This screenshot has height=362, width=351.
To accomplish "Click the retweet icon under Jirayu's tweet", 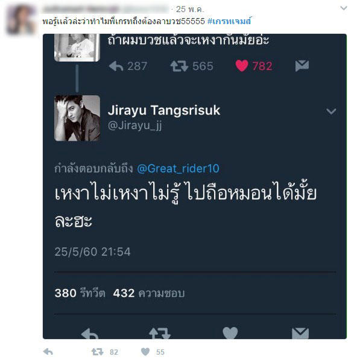I will [160, 334].
